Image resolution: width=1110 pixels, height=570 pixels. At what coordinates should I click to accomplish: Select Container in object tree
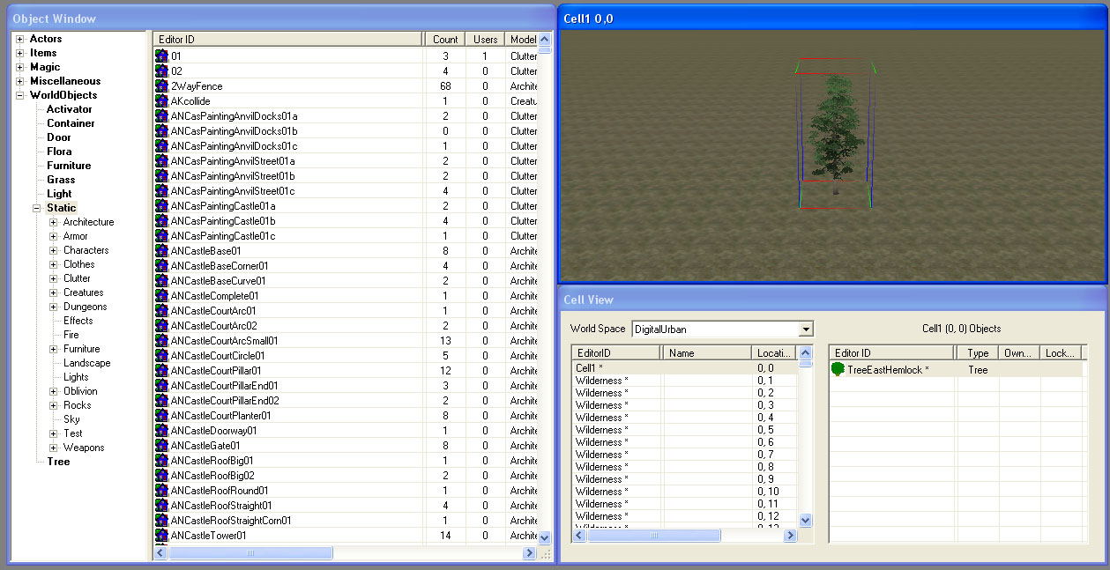71,123
